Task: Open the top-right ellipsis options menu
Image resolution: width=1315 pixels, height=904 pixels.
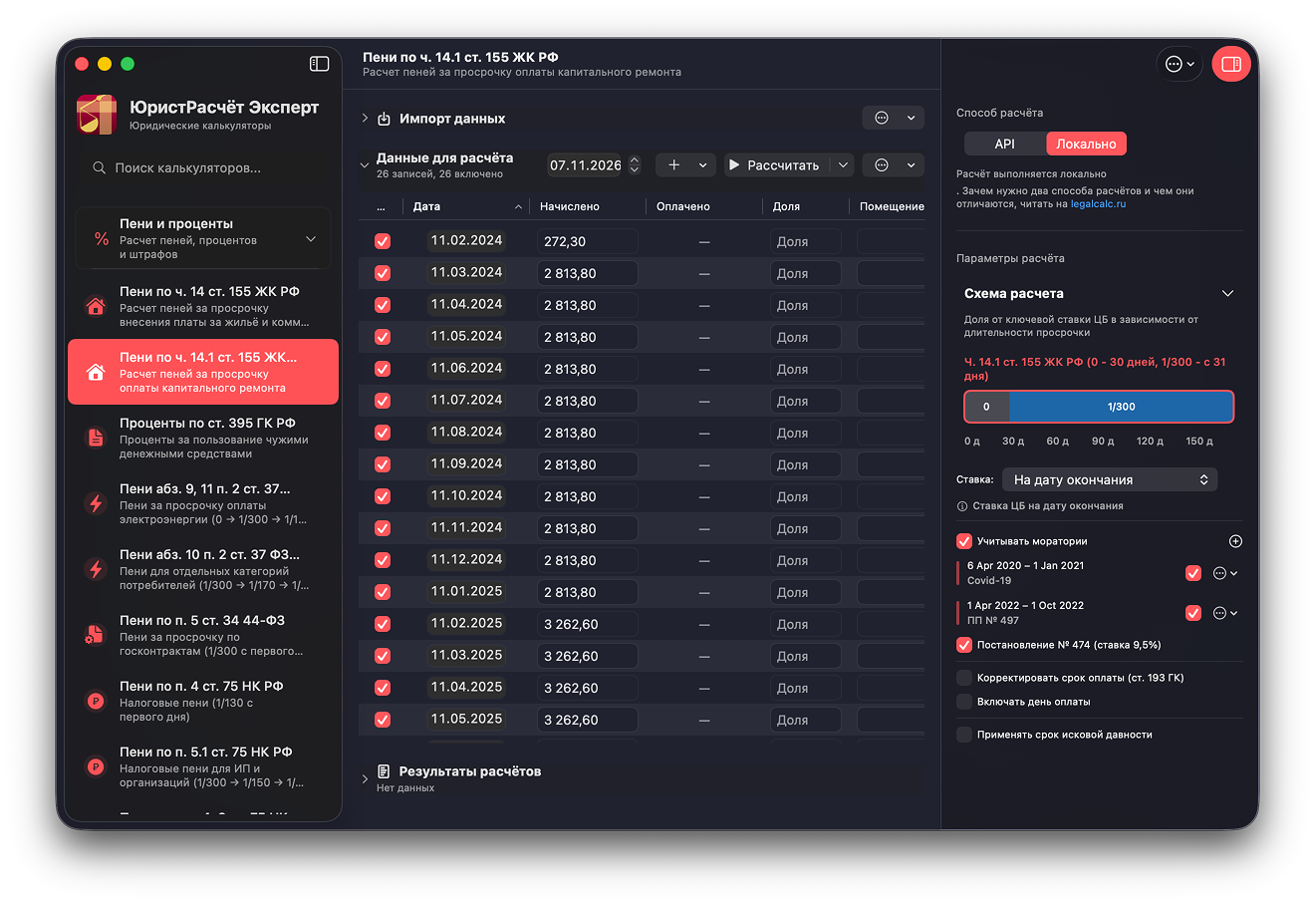Action: [1180, 64]
